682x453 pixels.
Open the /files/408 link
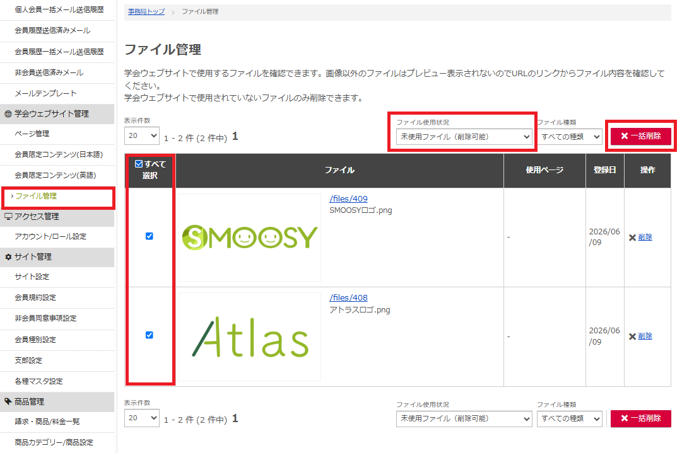[348, 297]
